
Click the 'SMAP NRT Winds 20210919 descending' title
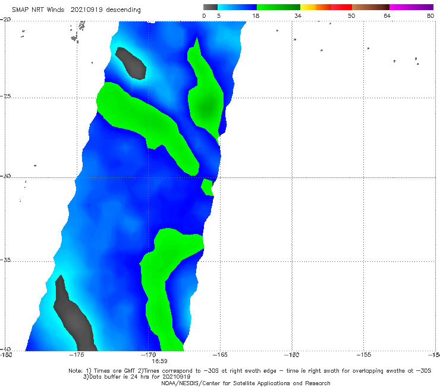point(76,10)
